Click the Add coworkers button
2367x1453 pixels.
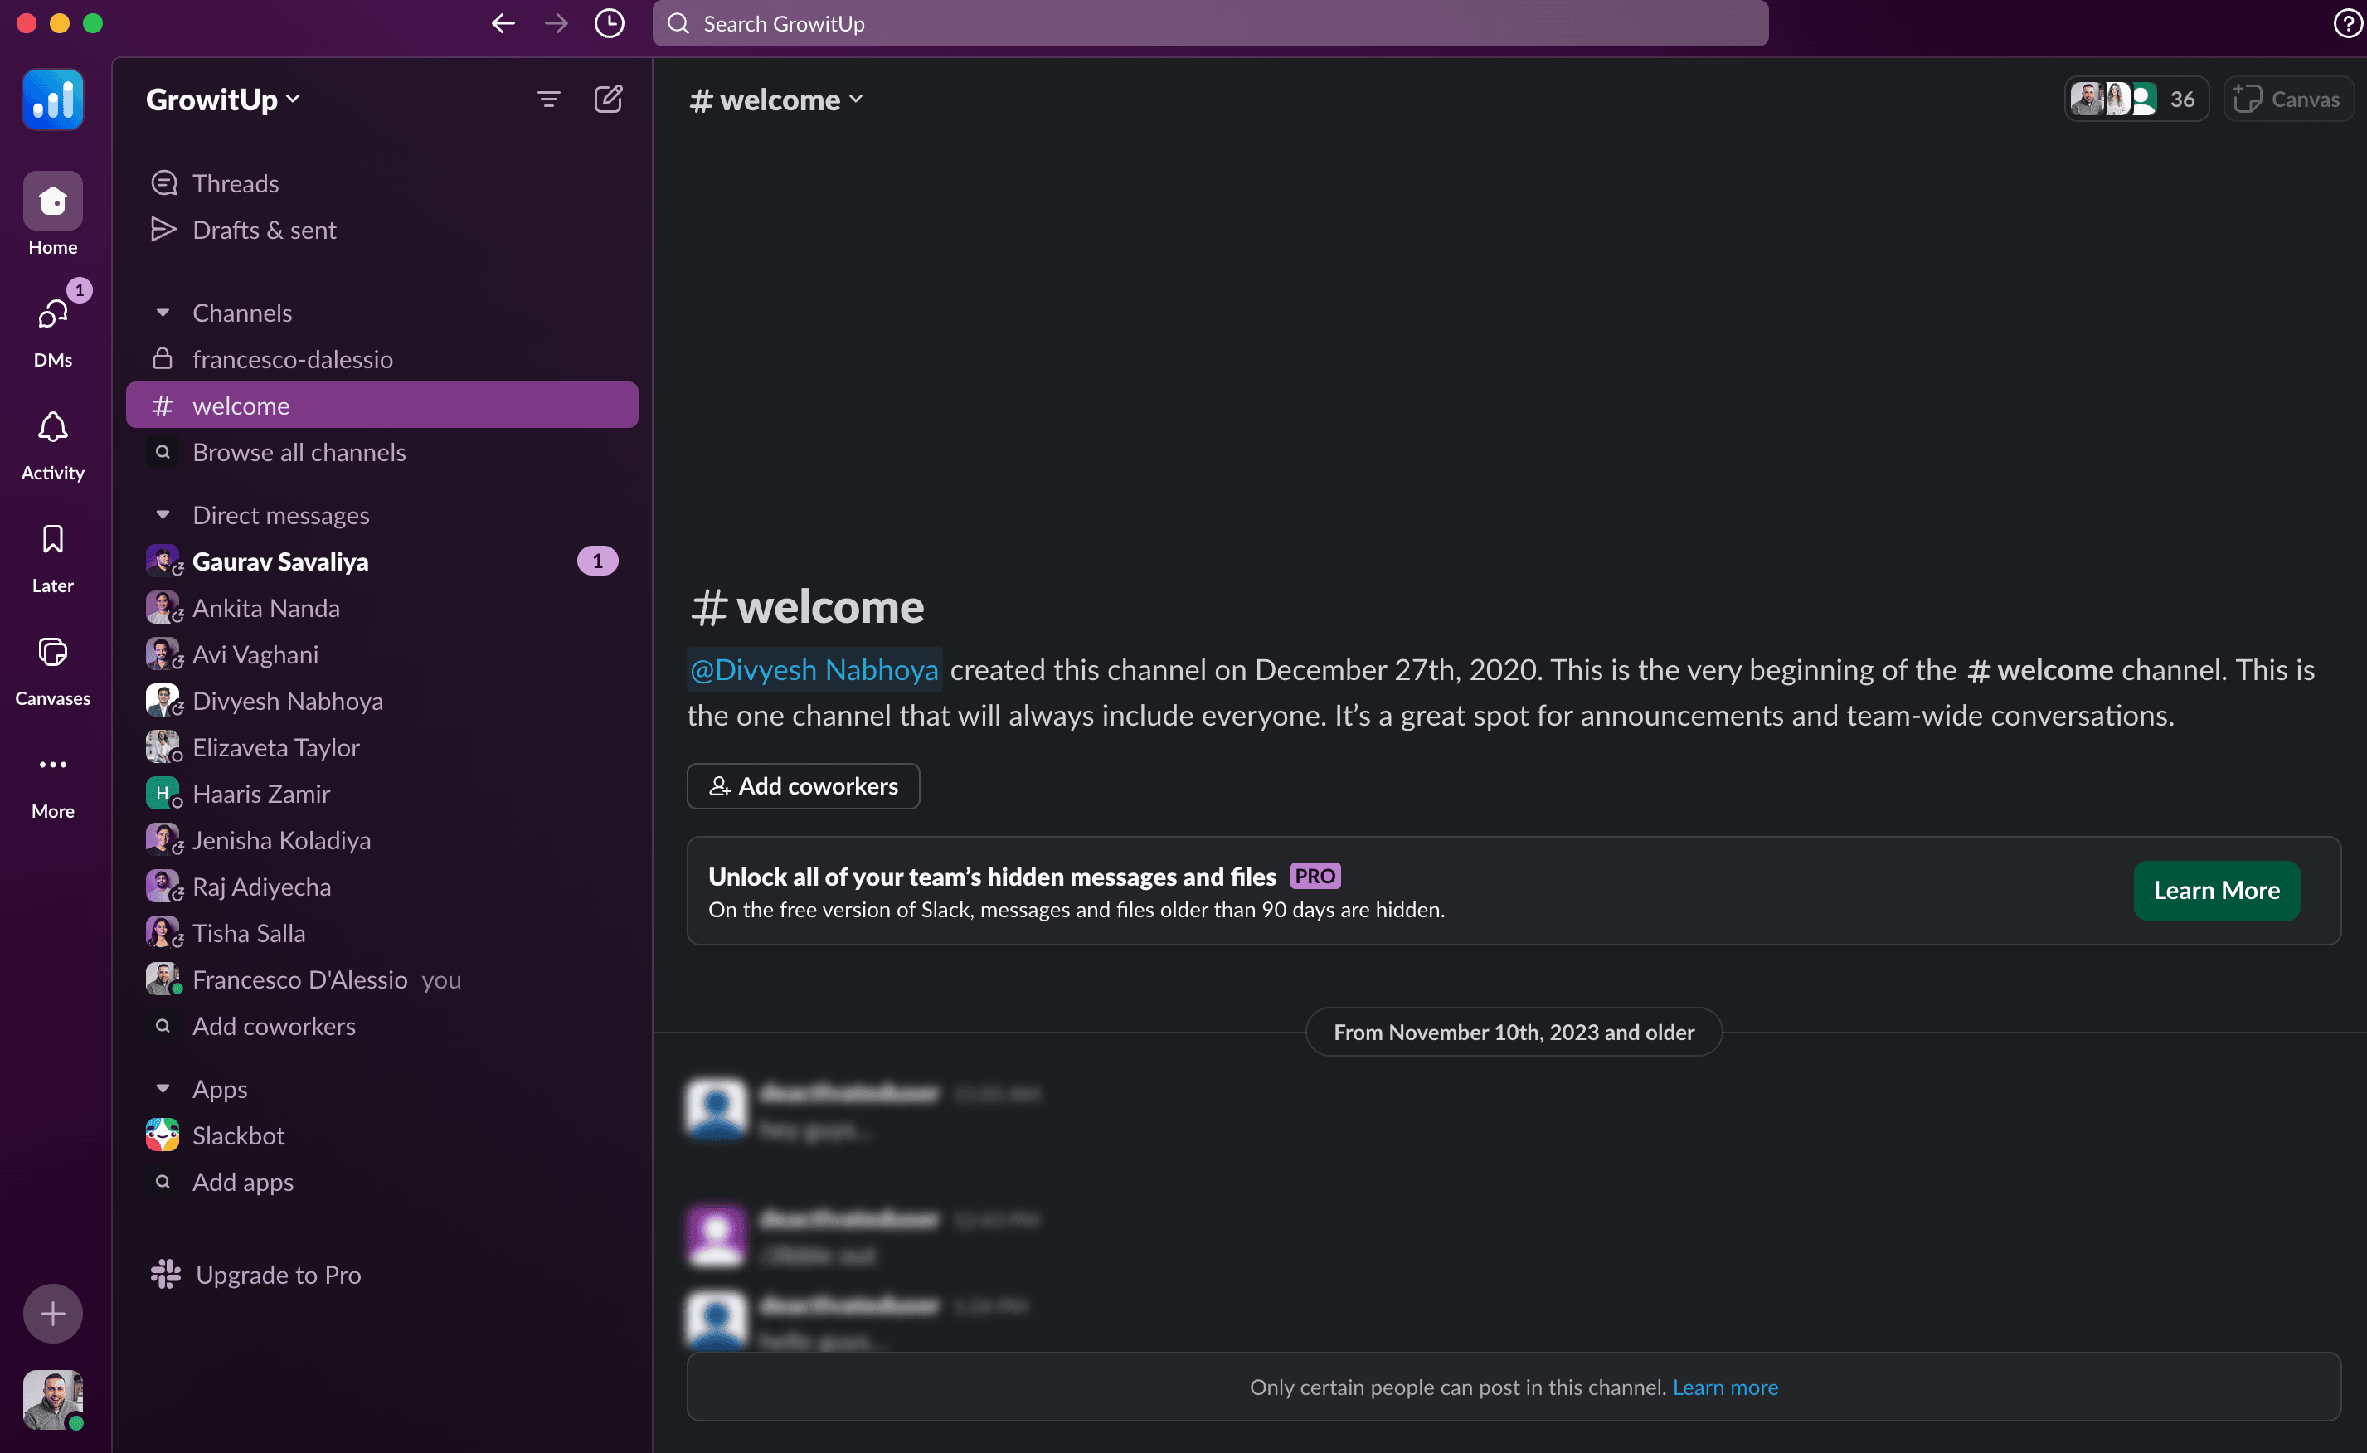[x=803, y=786]
